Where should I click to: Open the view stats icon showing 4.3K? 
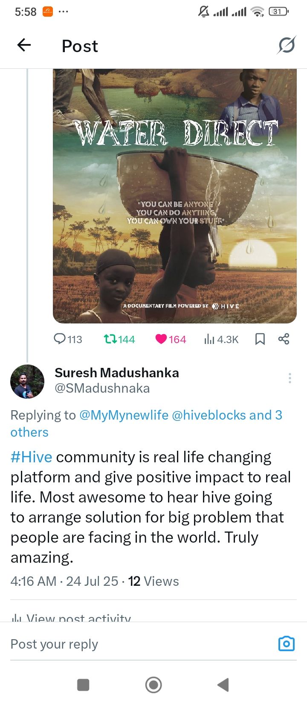(221, 339)
